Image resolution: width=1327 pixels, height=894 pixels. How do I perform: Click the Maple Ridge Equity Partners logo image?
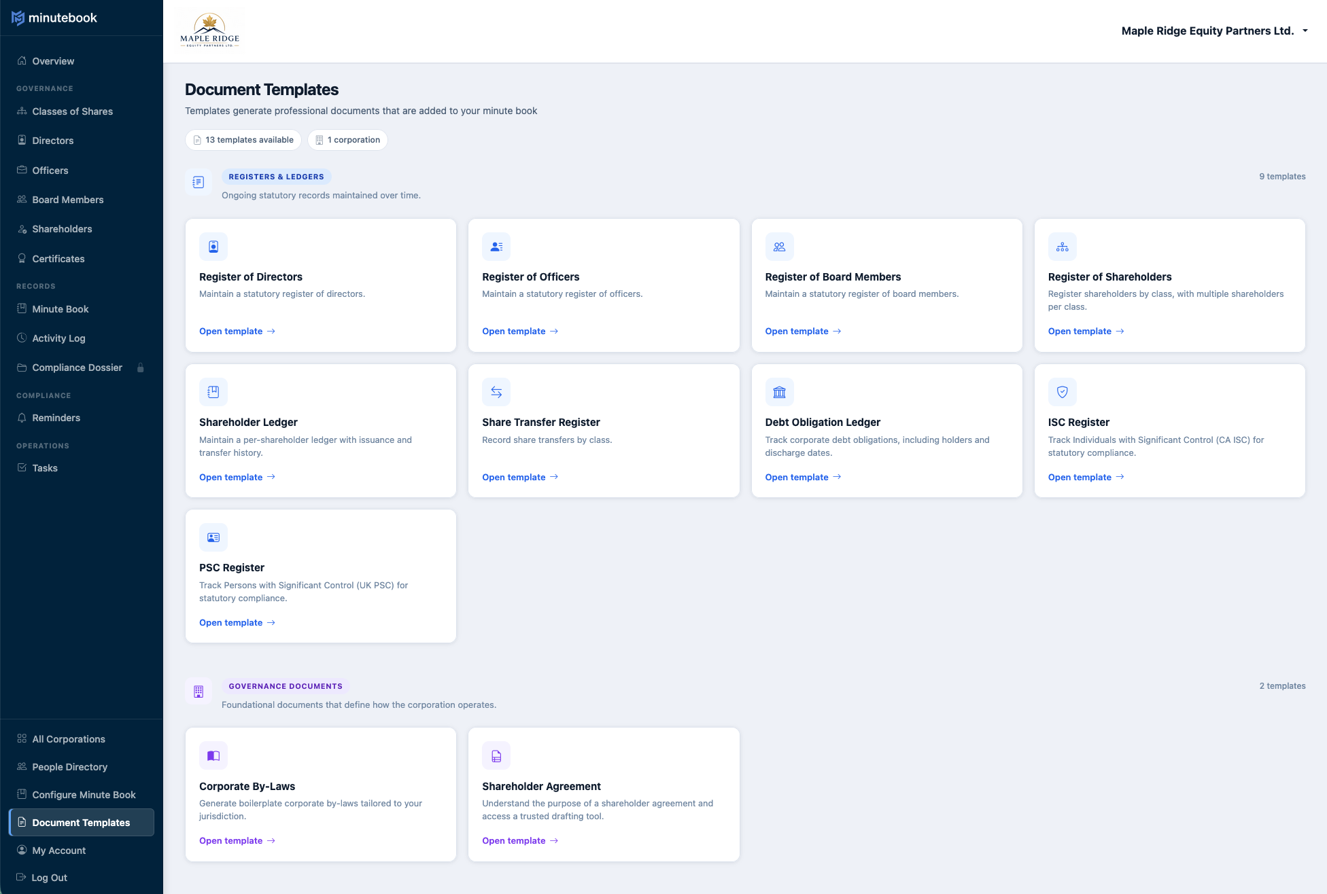(x=209, y=29)
